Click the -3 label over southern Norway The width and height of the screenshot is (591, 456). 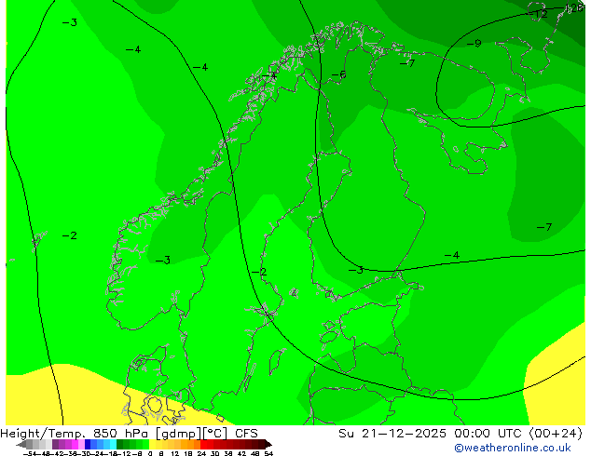163,260
